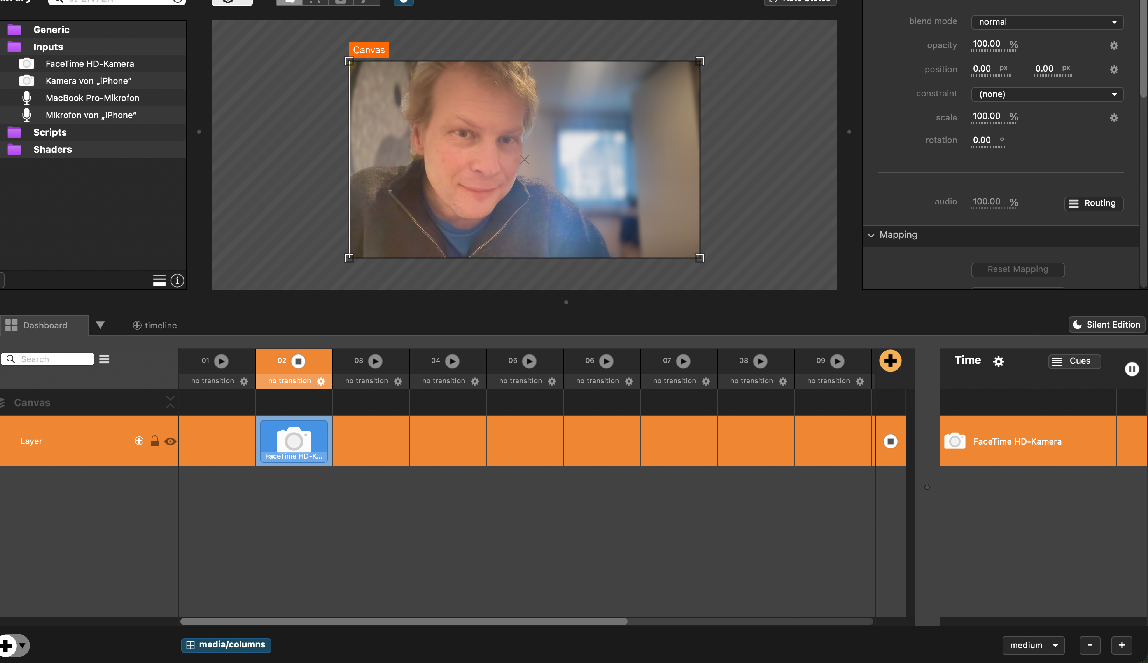Play column 05
Image resolution: width=1148 pixels, height=663 pixels.
[x=529, y=361]
